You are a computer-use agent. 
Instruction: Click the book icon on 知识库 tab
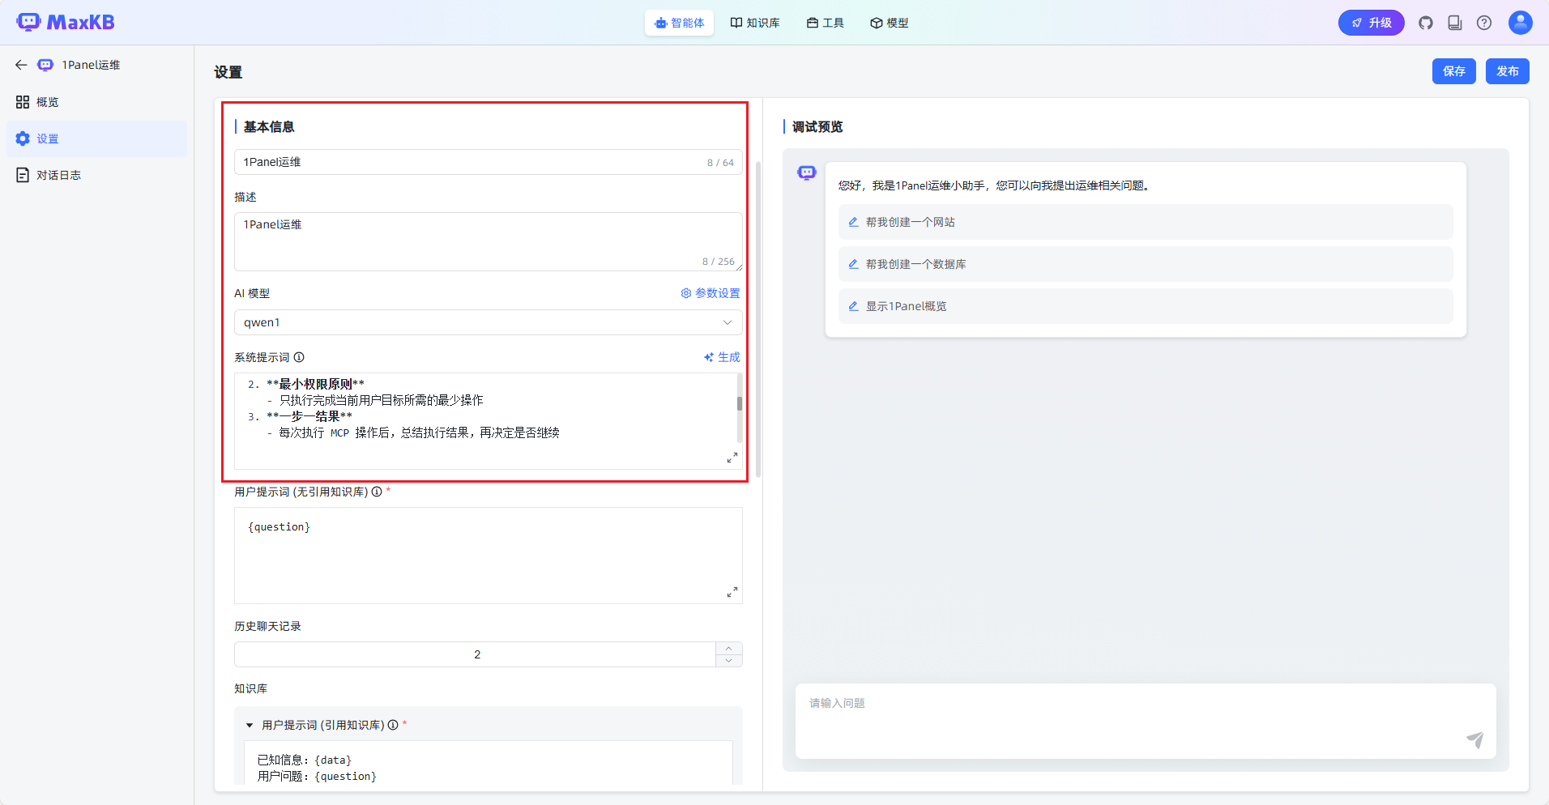[736, 23]
